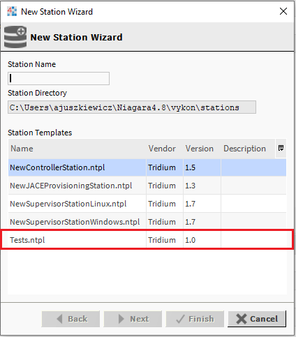Click the Description column header
The height and width of the screenshot is (337, 296).
[248, 149]
